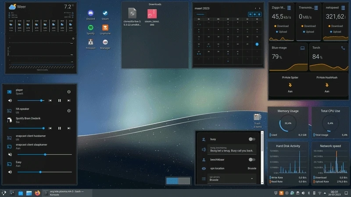Open the Linphone desktop shortcut
Screen dimensions: 351x197
(x=105, y=29)
